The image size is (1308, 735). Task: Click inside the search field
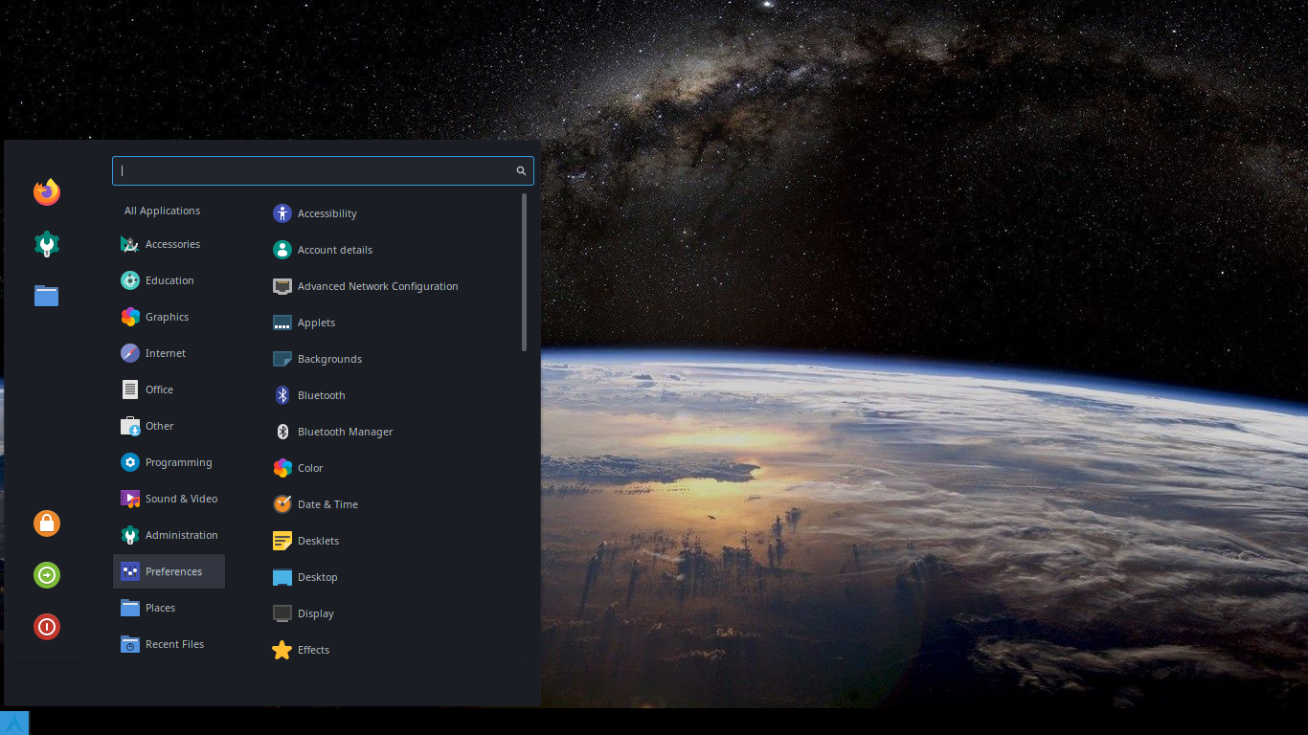tap(316, 170)
